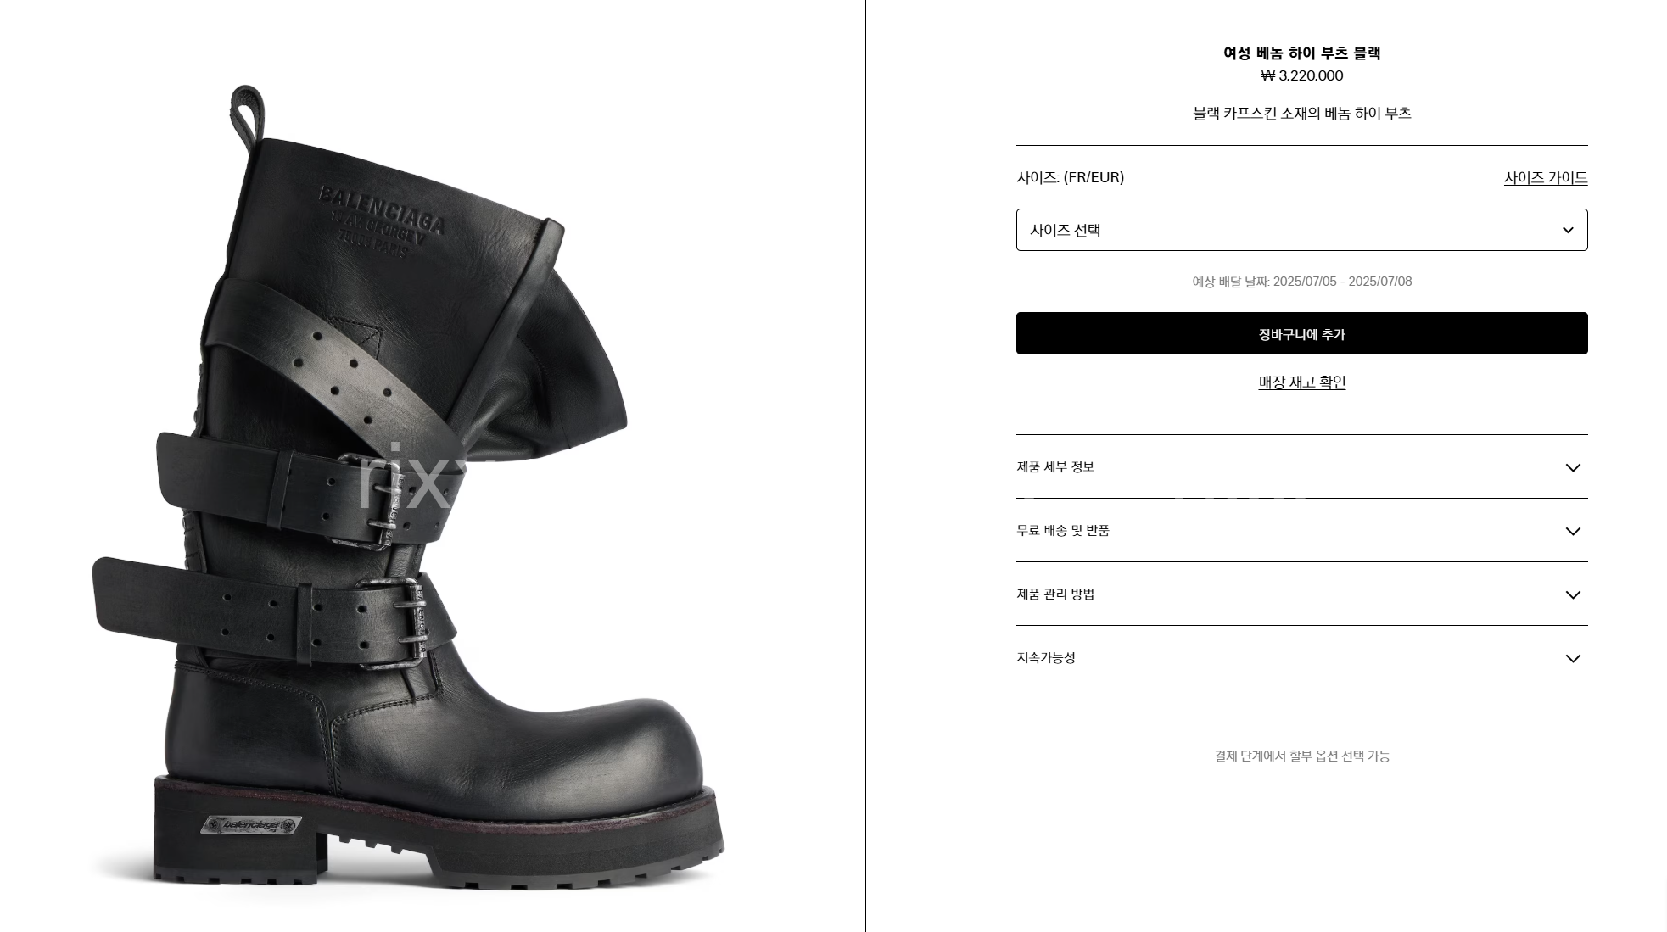Click the chevron icon beside 지속가능성
Viewport: 1667px width, 932px height.
pos(1572,659)
